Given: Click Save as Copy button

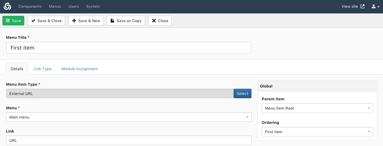Looking at the screenshot, I should click(126, 21).
